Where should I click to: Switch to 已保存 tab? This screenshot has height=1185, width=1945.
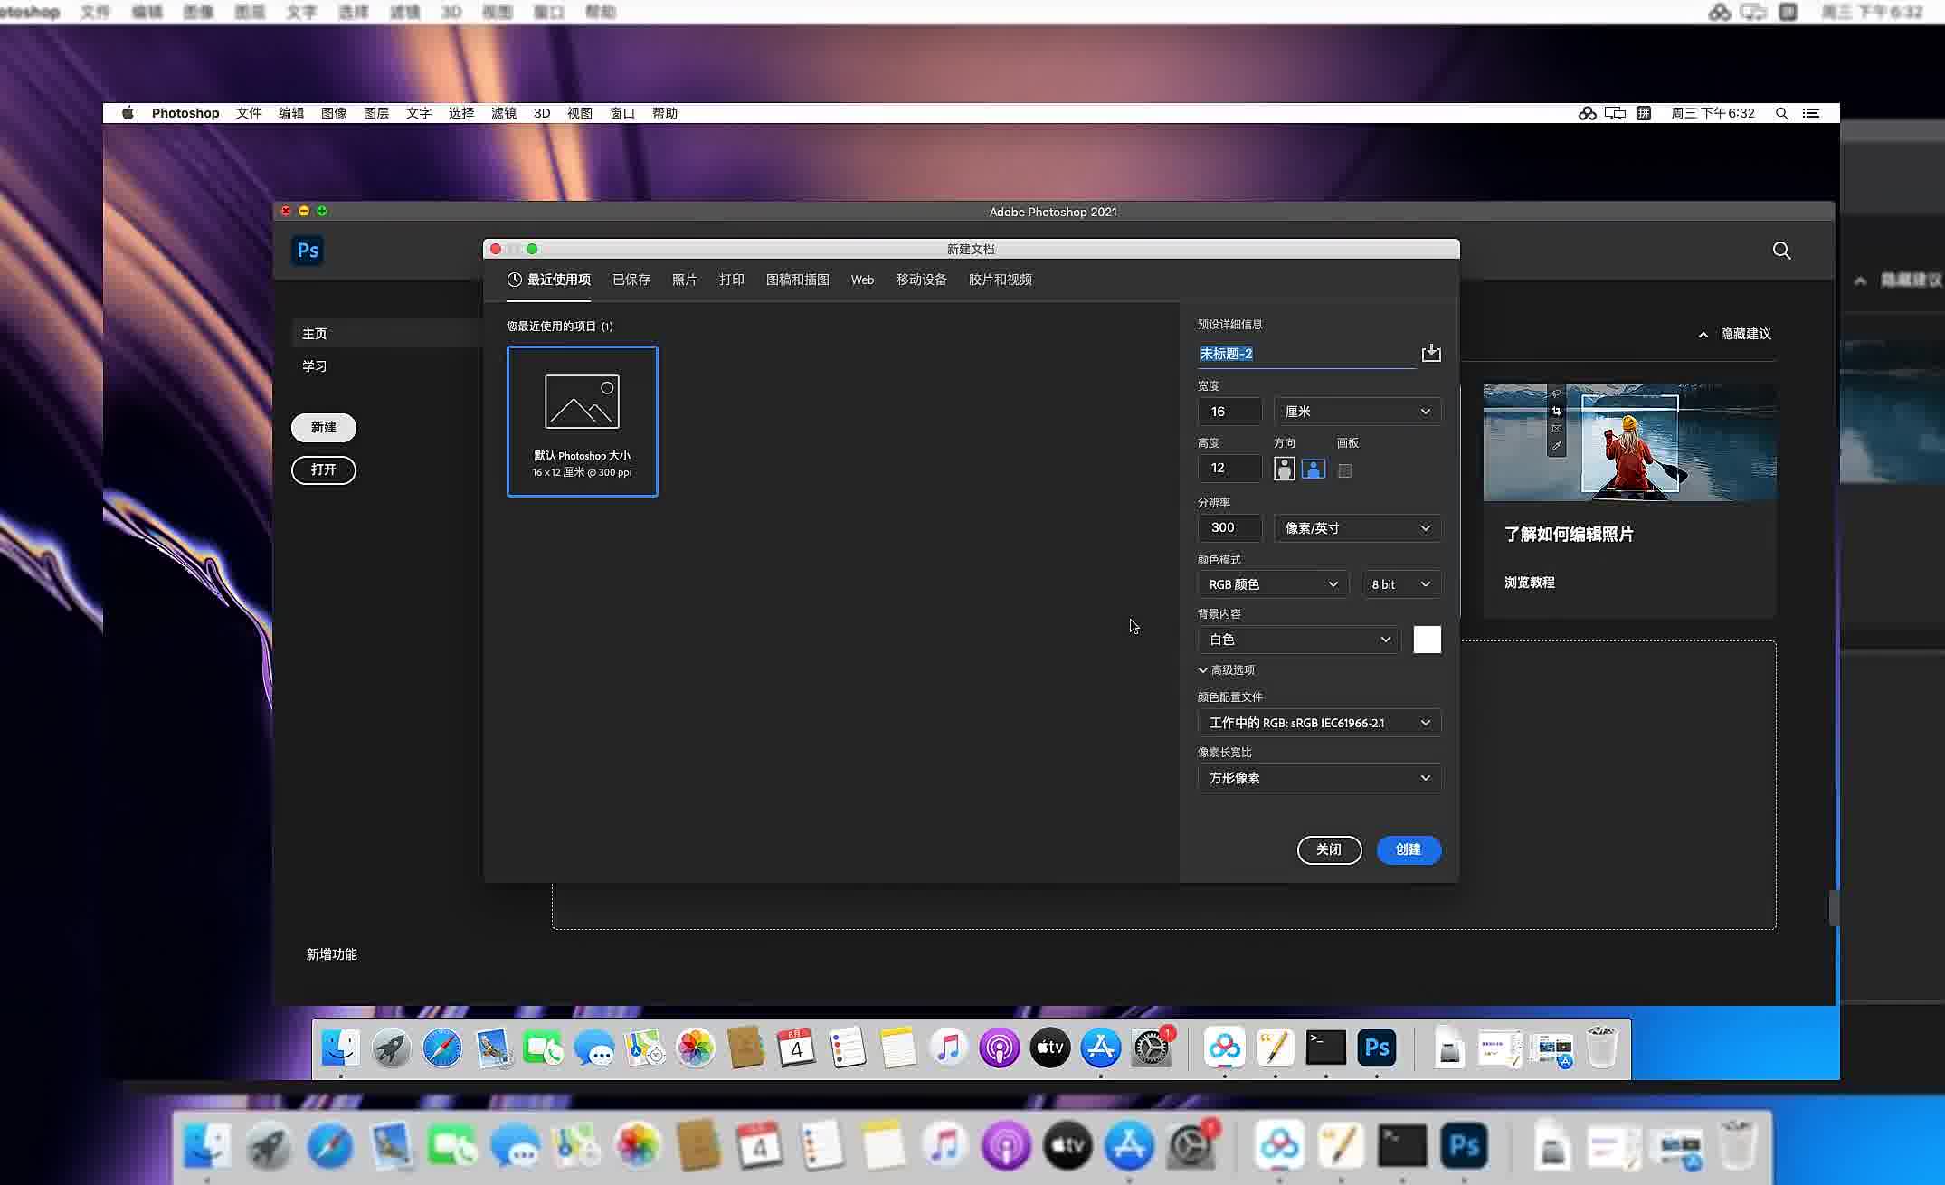coord(631,280)
